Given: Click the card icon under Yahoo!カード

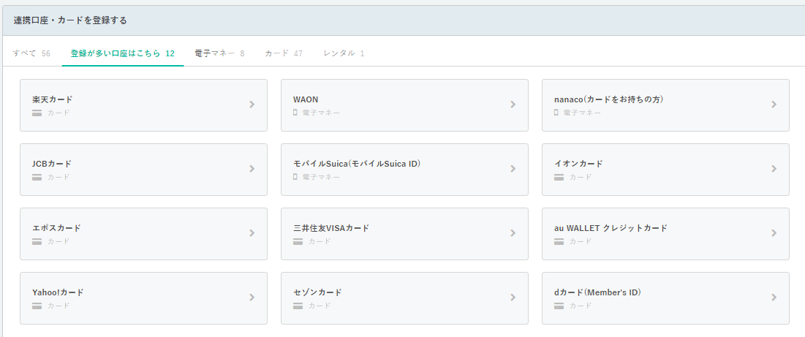Looking at the screenshot, I should 37,306.
